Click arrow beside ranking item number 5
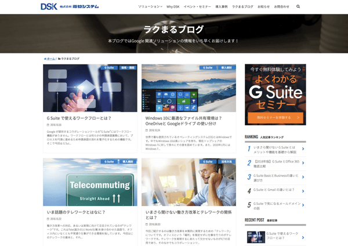This screenshot has width=348, height=246. (303, 205)
